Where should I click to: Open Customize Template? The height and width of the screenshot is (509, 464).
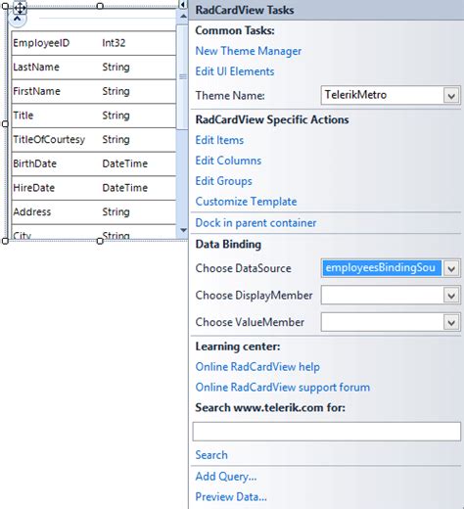click(x=246, y=202)
